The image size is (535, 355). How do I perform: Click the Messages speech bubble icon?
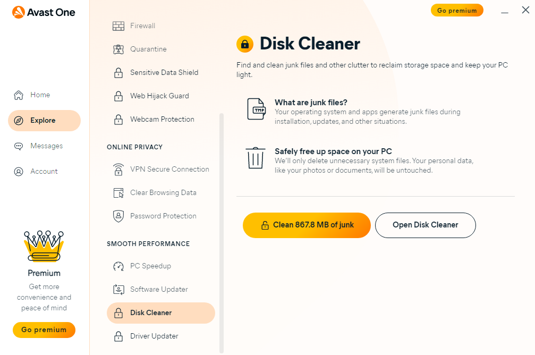[x=19, y=146]
